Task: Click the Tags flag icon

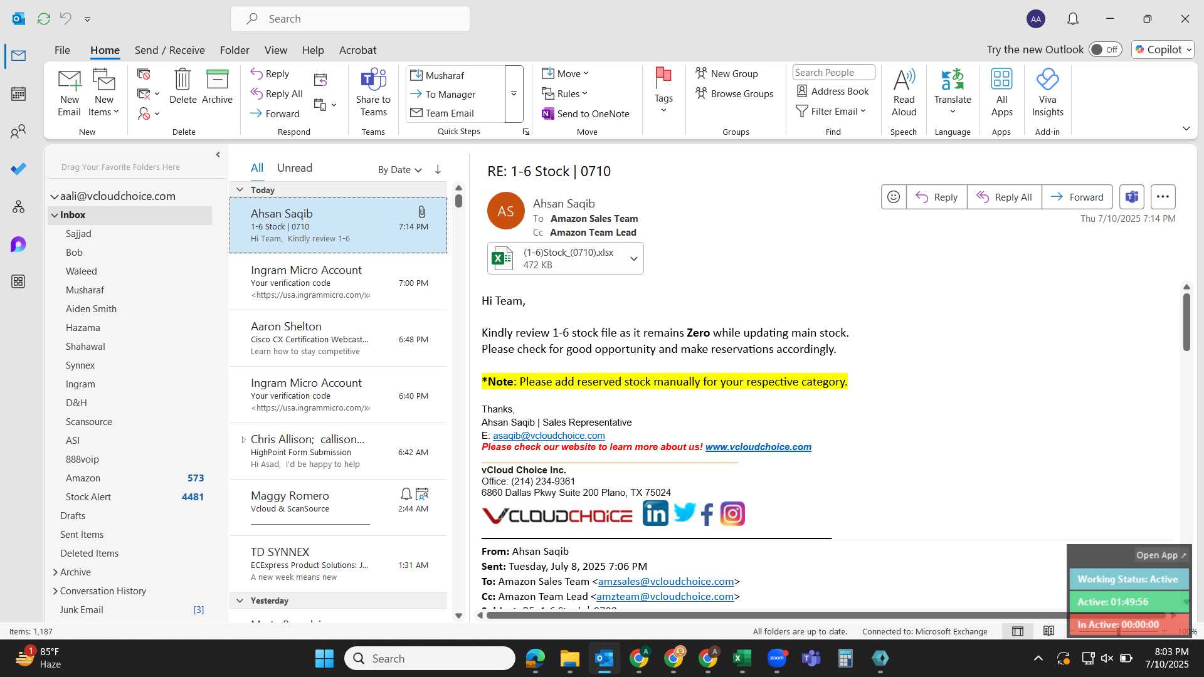Action: pyautogui.click(x=663, y=90)
